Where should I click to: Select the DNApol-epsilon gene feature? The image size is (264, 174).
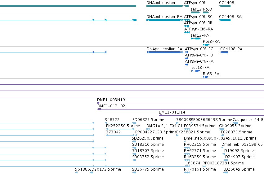[165, 6]
